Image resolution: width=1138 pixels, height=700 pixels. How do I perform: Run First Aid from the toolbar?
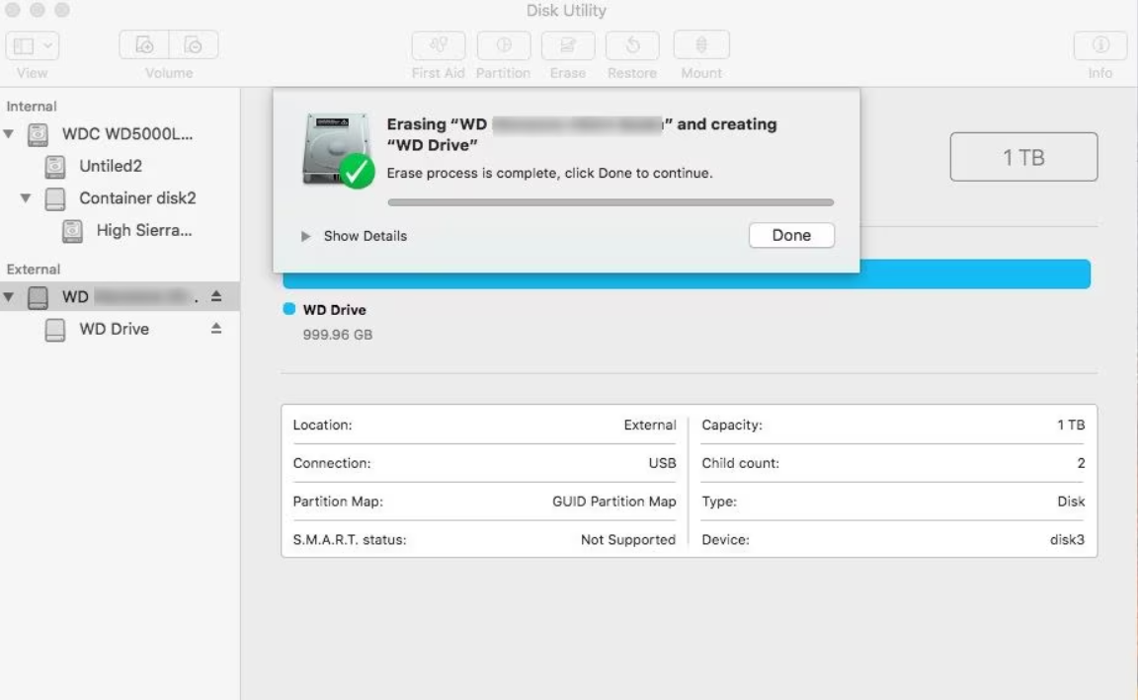(438, 45)
